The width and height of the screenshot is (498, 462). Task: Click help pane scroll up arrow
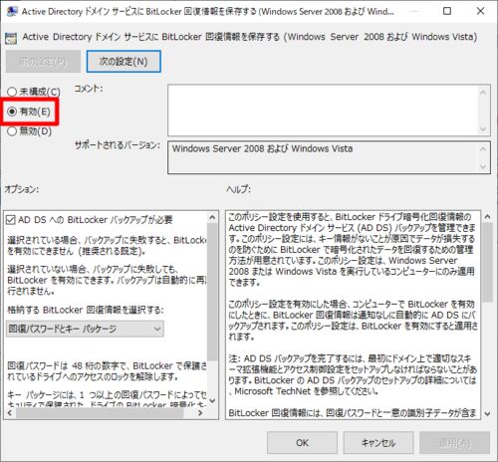[x=487, y=217]
